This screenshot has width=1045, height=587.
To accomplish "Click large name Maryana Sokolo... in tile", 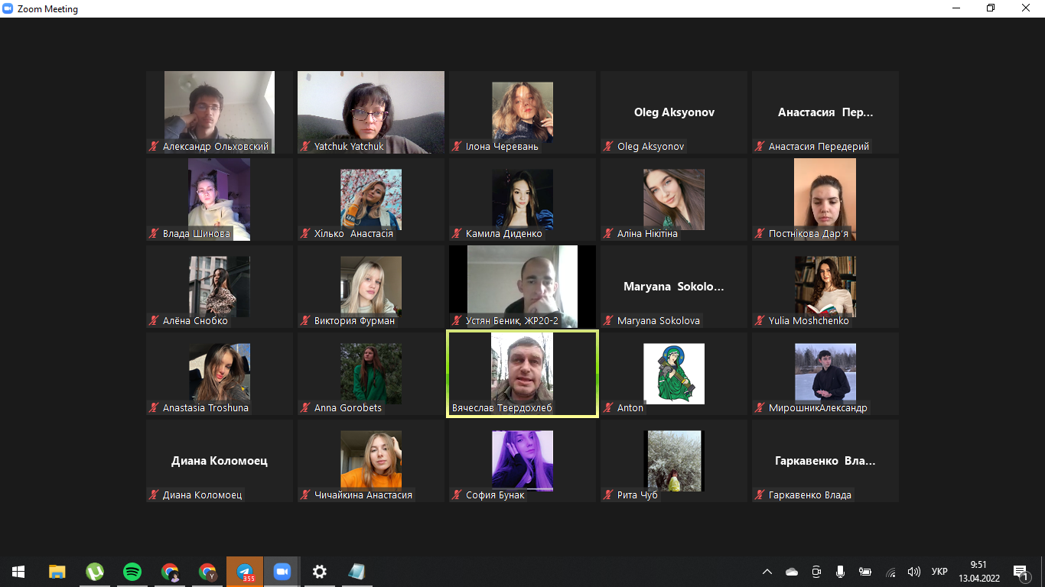I will pyautogui.click(x=674, y=287).
